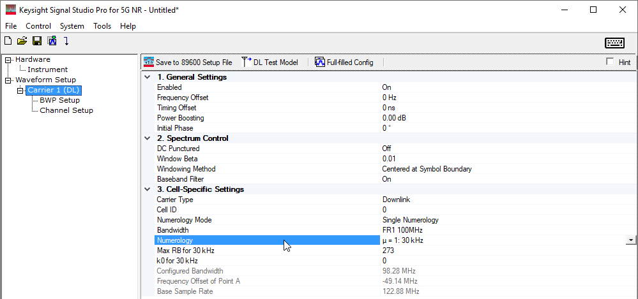The height and width of the screenshot is (299, 638).
Task: Select Instrument in the tree
Action: tap(48, 69)
